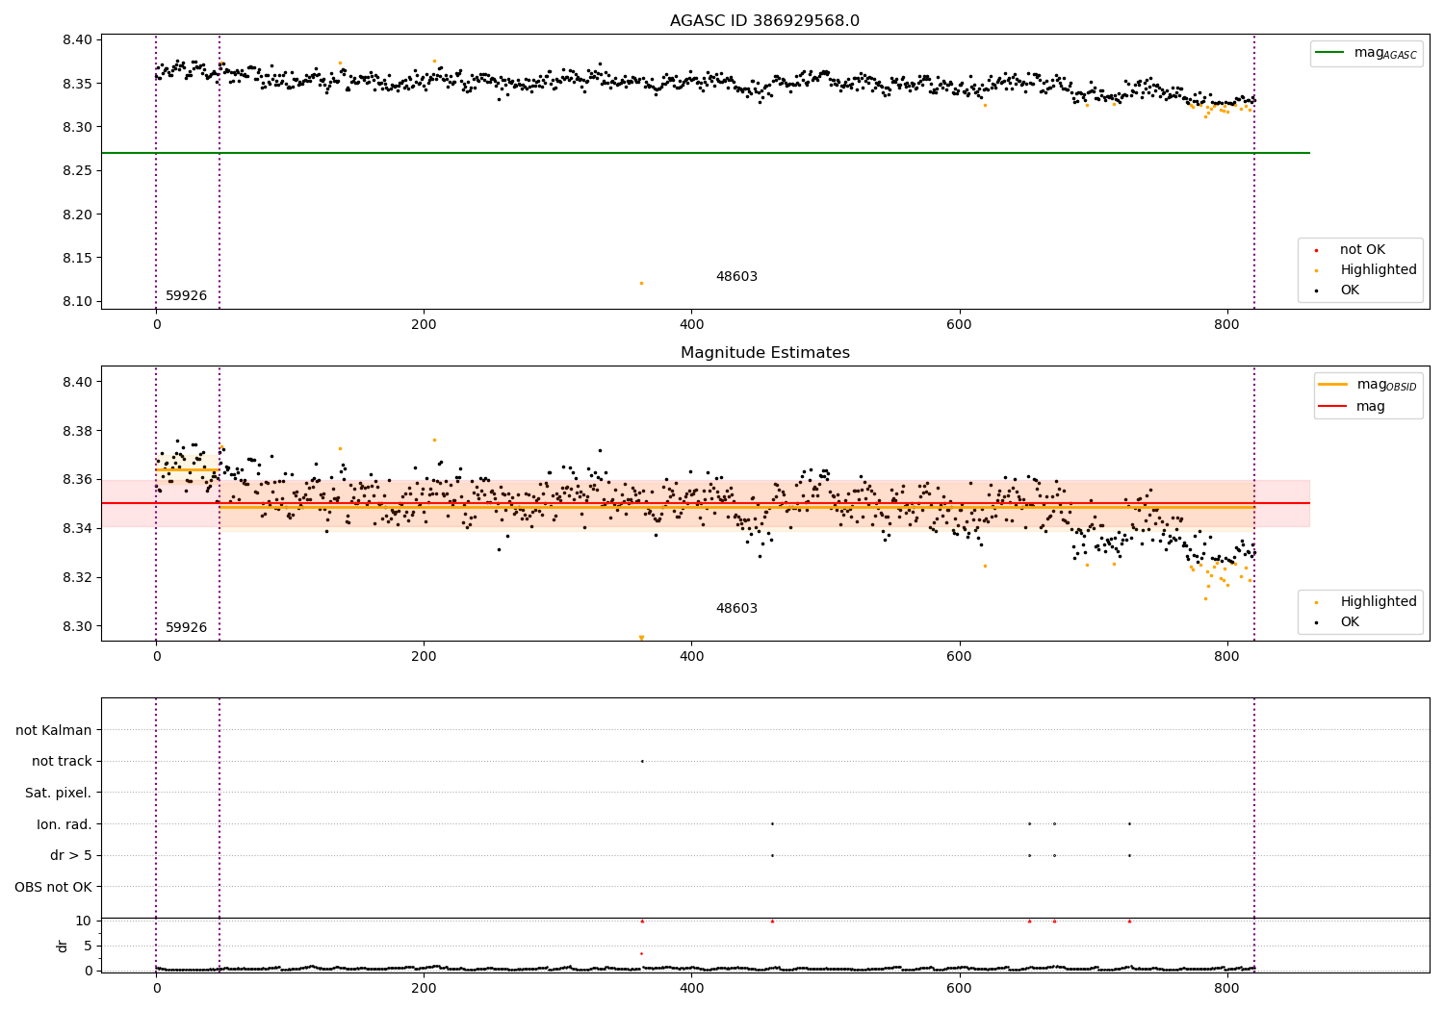Click the lone orange outlier near 8.12 in top plot

(x=641, y=283)
